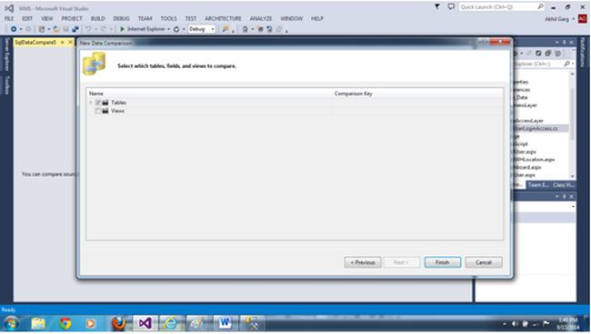Click Solution Explorer refresh icon

click(x=538, y=54)
